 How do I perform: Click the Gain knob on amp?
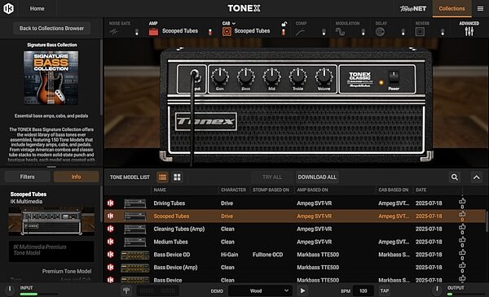point(220,76)
